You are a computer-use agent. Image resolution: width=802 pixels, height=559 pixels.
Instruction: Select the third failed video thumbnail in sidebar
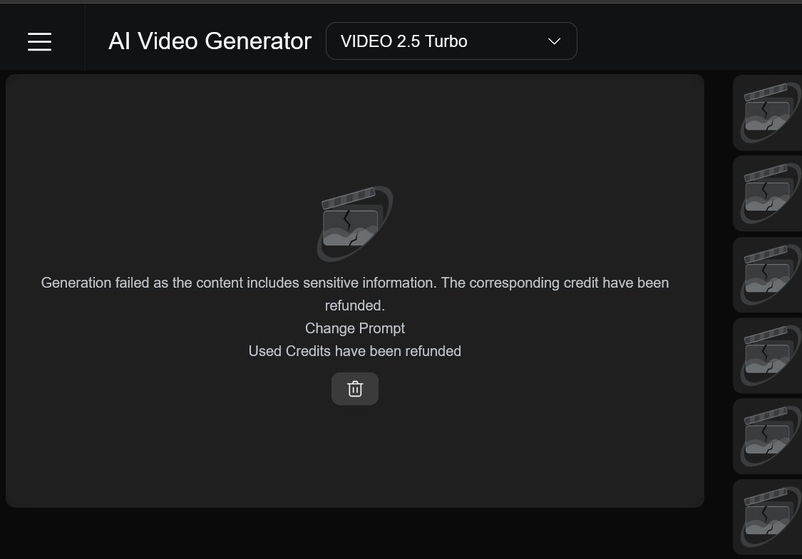(x=768, y=275)
